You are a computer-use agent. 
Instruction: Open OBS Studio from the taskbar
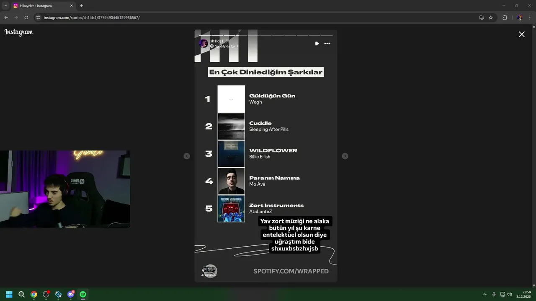(x=46, y=294)
